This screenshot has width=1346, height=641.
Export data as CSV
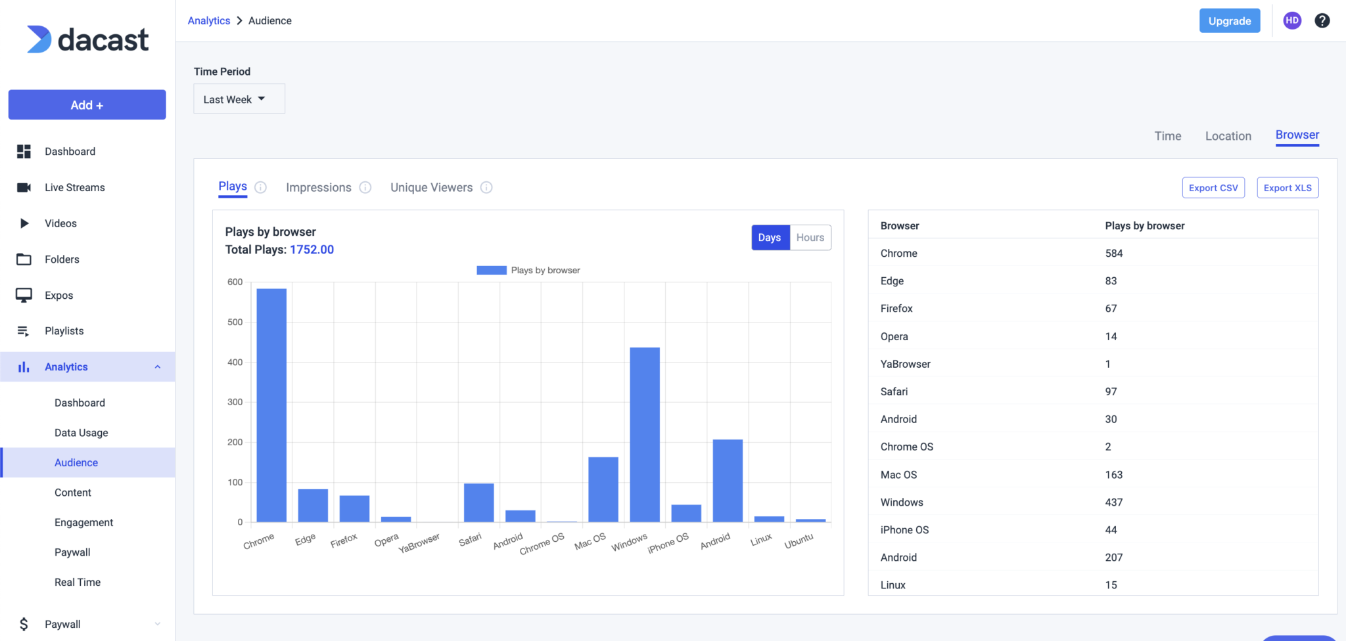point(1213,187)
